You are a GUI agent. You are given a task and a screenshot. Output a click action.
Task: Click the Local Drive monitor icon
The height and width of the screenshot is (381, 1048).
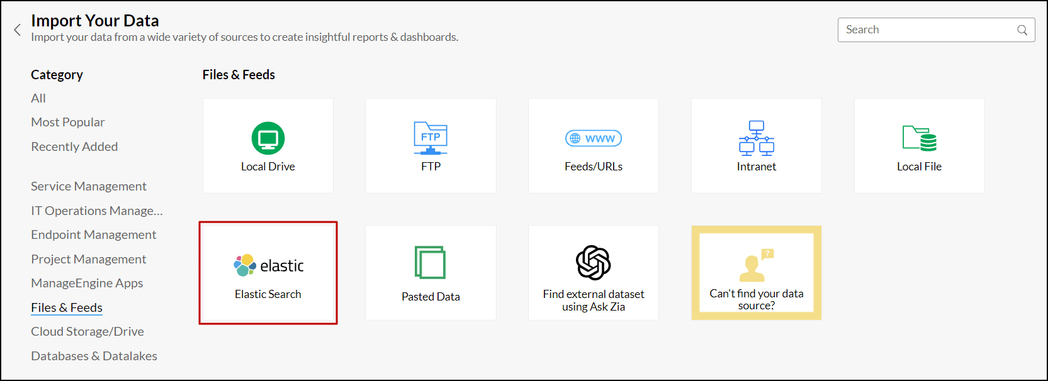[268, 138]
